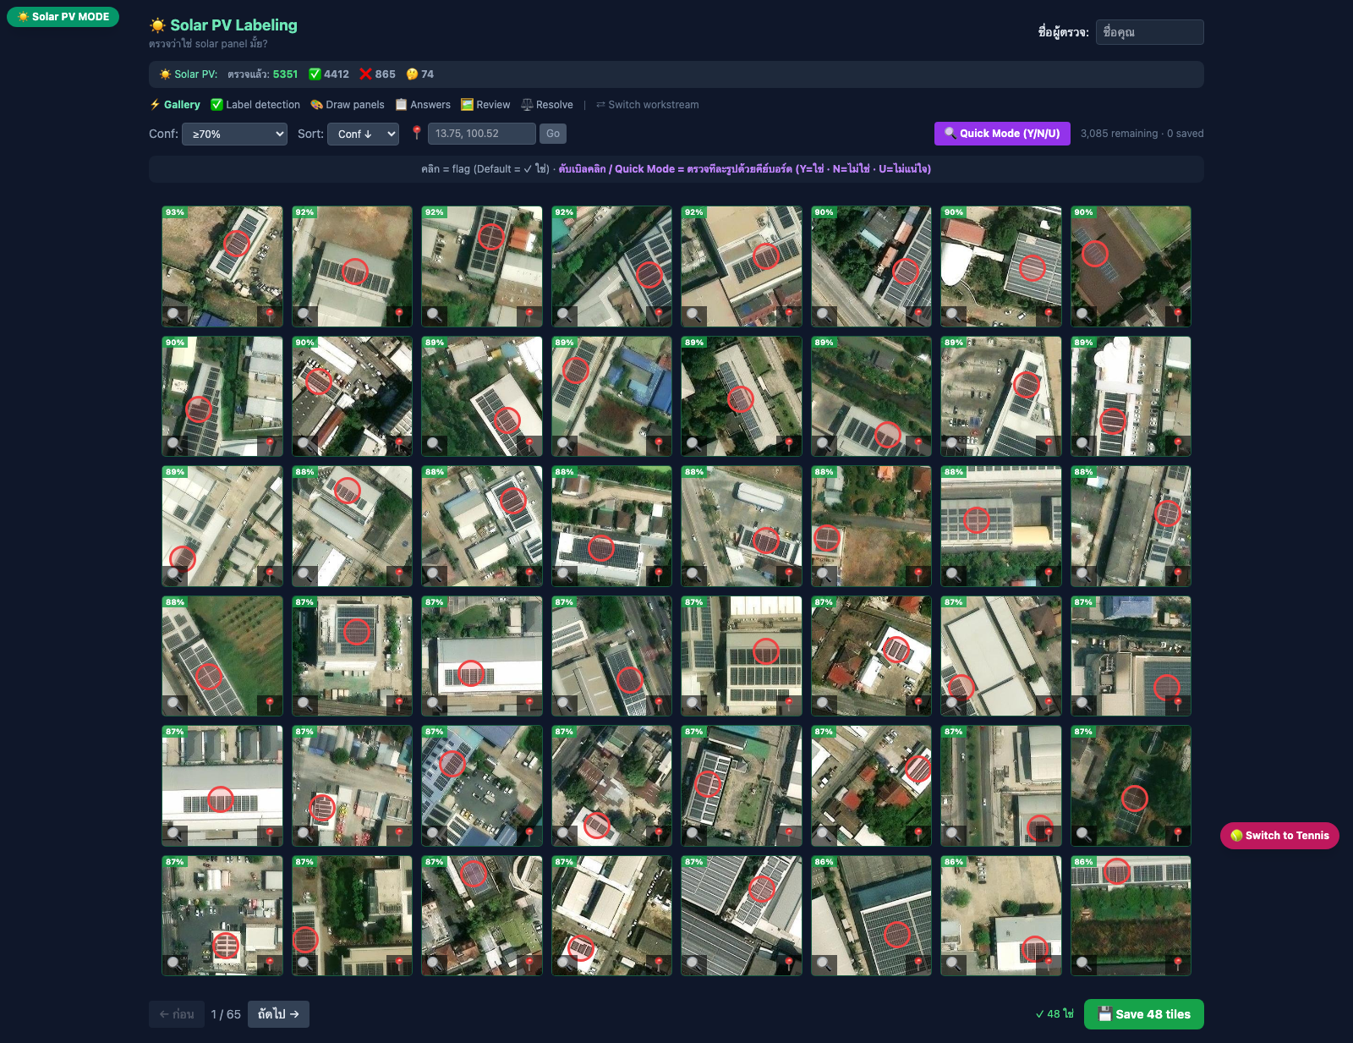Click the red location pin beside coordinates field
The height and width of the screenshot is (1043, 1353).
click(x=416, y=133)
